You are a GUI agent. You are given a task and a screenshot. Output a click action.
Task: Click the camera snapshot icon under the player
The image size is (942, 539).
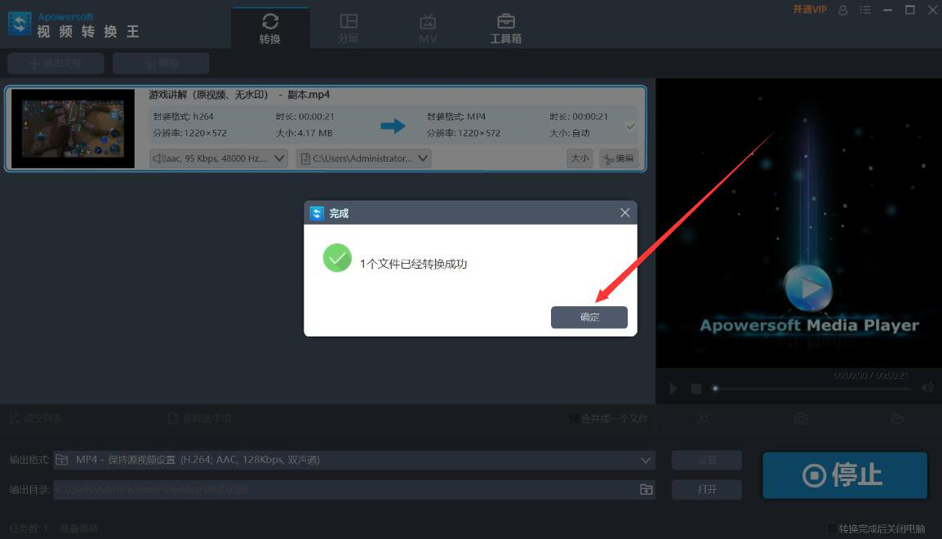[800, 417]
